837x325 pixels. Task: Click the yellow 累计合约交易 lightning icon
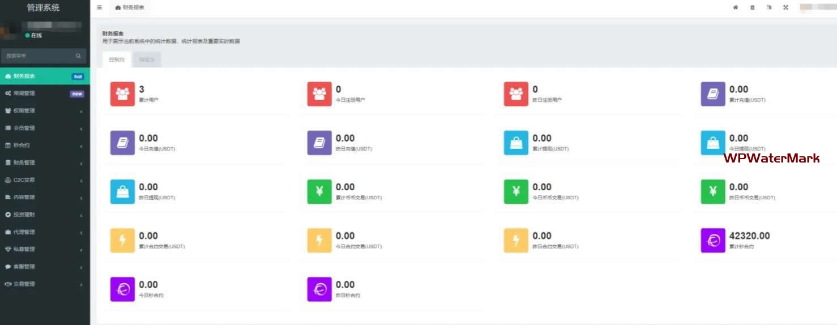click(122, 241)
